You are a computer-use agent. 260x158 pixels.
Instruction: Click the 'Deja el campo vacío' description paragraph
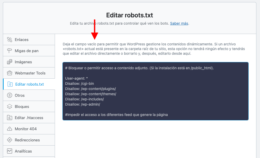coord(154,49)
